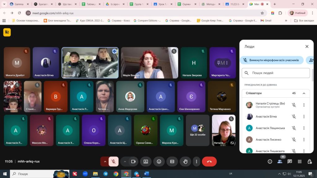Open more options for Анастасія Бігма
This screenshot has width=317, height=178.
pyautogui.click(x=304, y=117)
